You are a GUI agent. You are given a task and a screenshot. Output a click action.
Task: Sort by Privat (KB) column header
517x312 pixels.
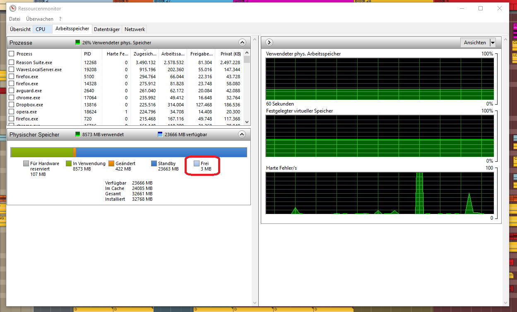(x=231, y=54)
